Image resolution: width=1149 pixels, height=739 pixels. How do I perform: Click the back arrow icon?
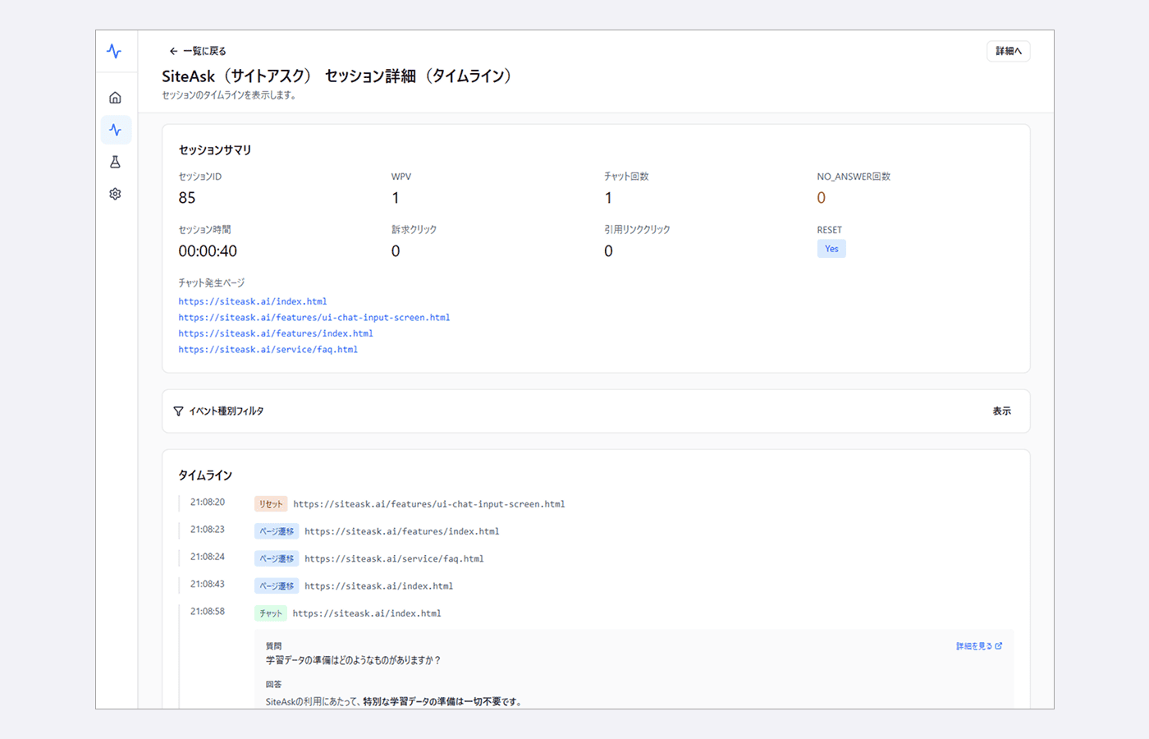(x=173, y=51)
